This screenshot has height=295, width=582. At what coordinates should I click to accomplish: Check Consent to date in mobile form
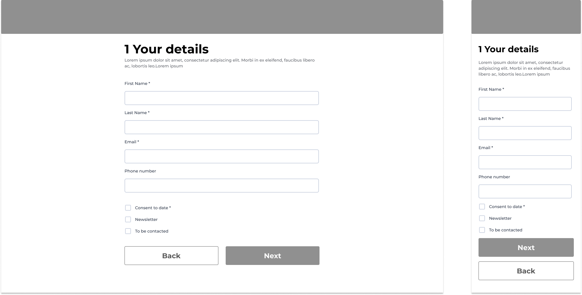(x=482, y=207)
